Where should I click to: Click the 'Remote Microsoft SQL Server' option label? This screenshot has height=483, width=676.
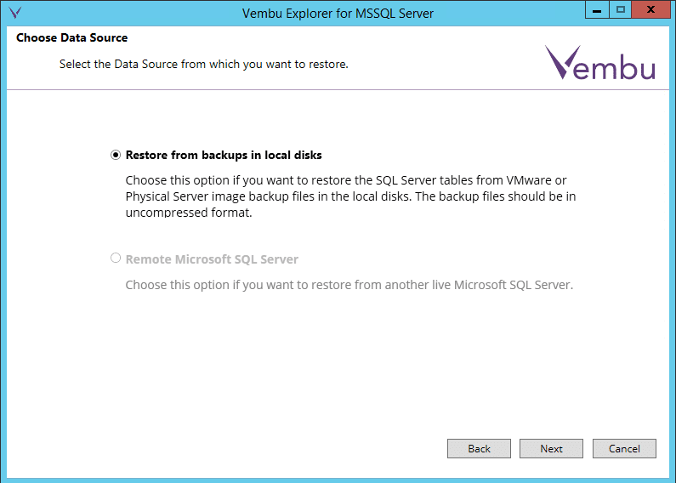tap(212, 259)
